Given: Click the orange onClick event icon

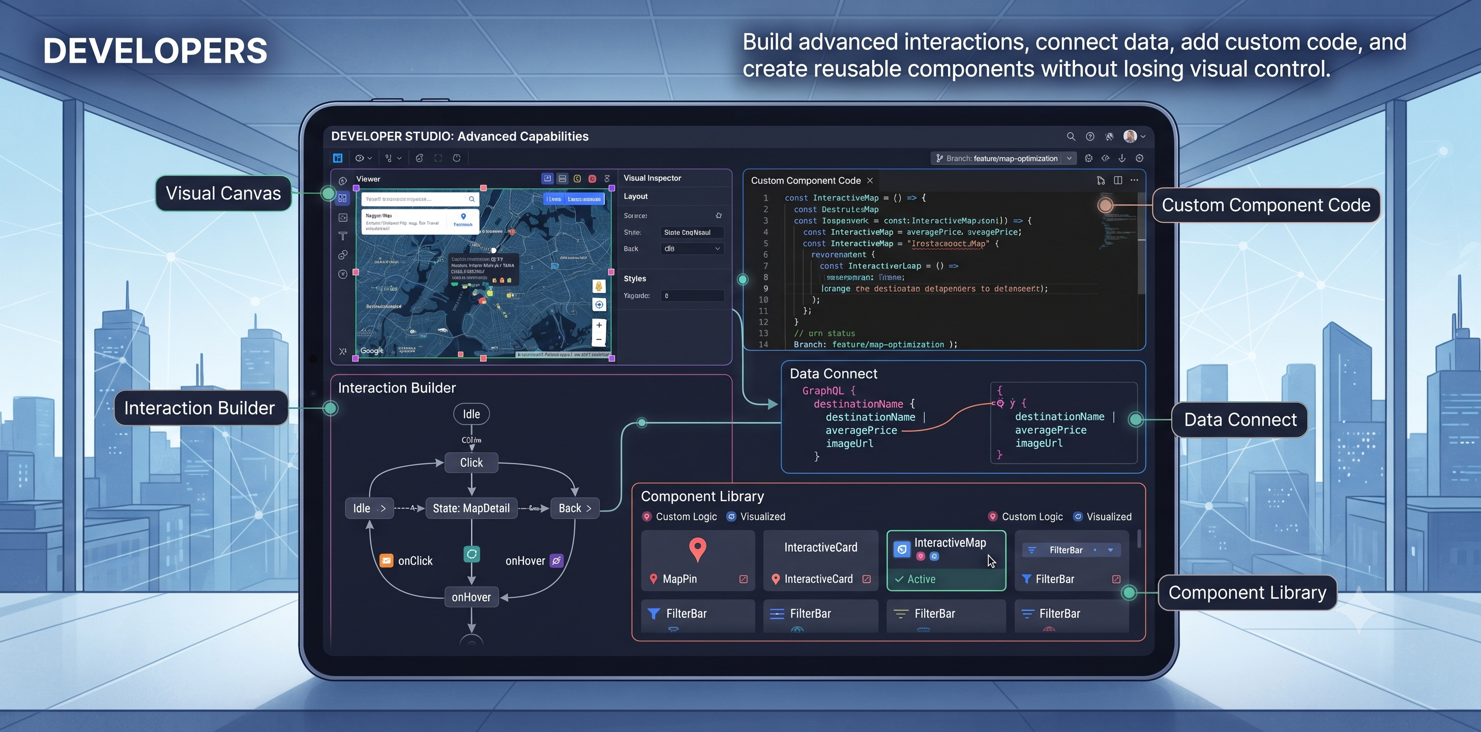Looking at the screenshot, I should pyautogui.click(x=387, y=561).
